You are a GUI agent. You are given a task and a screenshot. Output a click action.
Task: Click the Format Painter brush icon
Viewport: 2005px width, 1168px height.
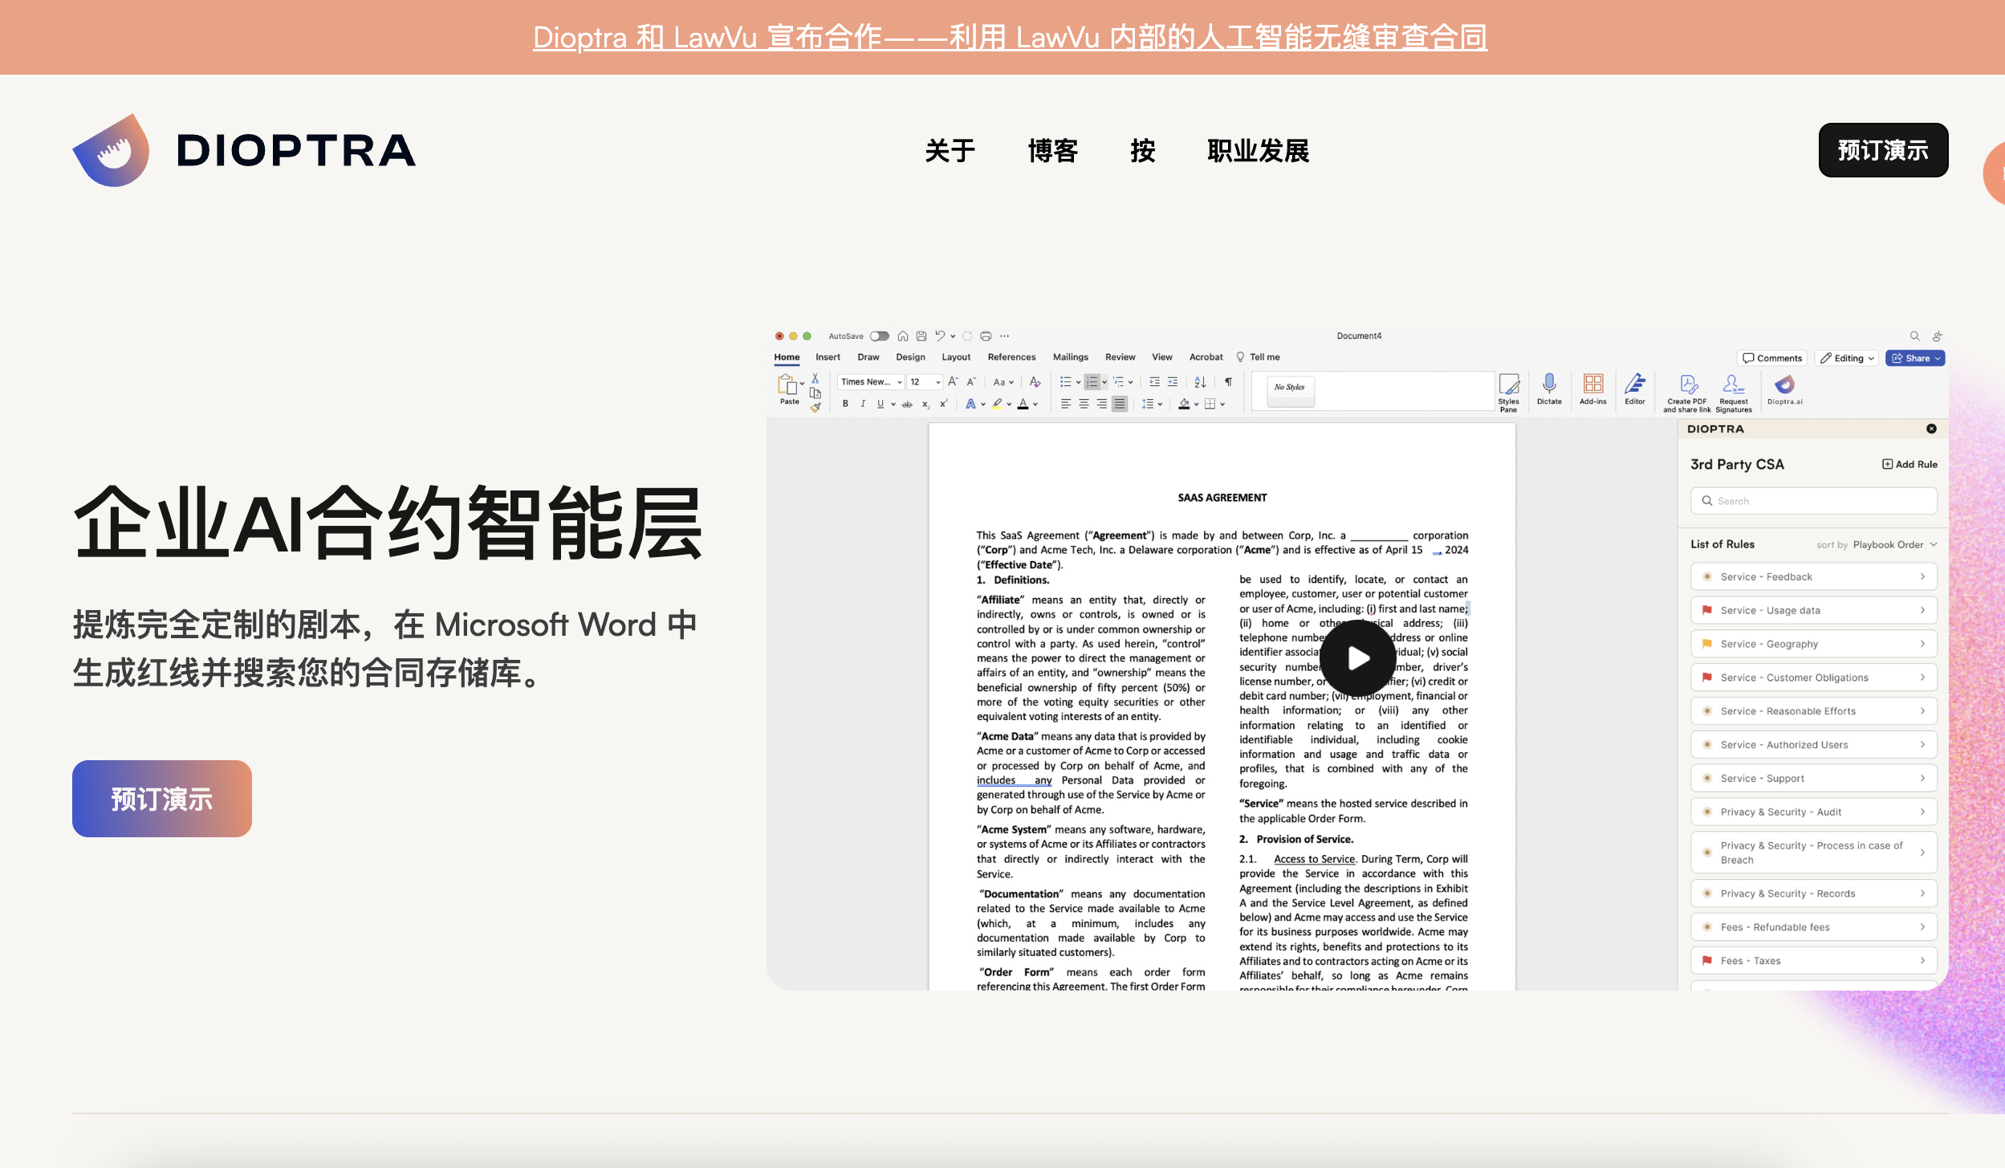point(815,408)
